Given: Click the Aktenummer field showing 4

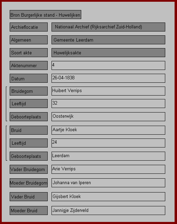Looking at the screenshot, I should pyautogui.click(x=108, y=65).
